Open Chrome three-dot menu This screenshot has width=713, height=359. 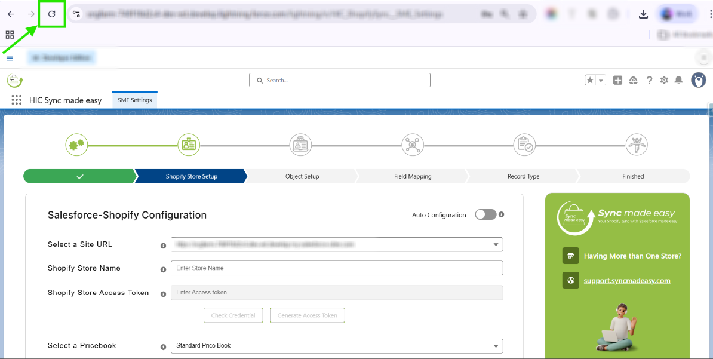click(710, 14)
